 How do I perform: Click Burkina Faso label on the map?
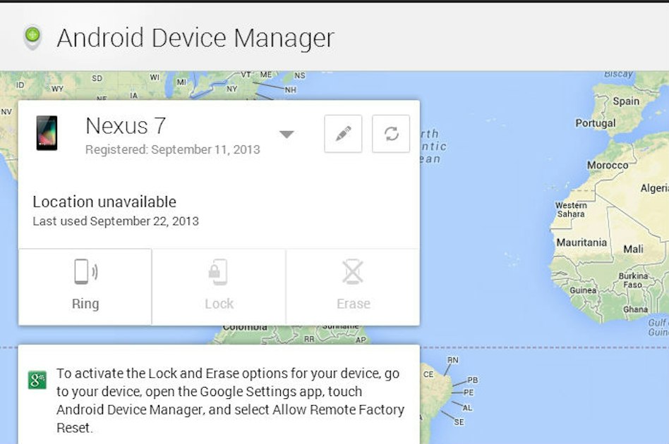coord(633,280)
